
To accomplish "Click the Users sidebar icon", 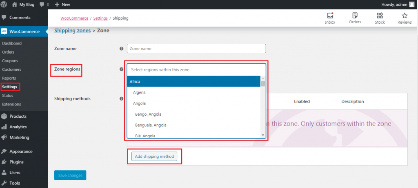I will (4, 172).
